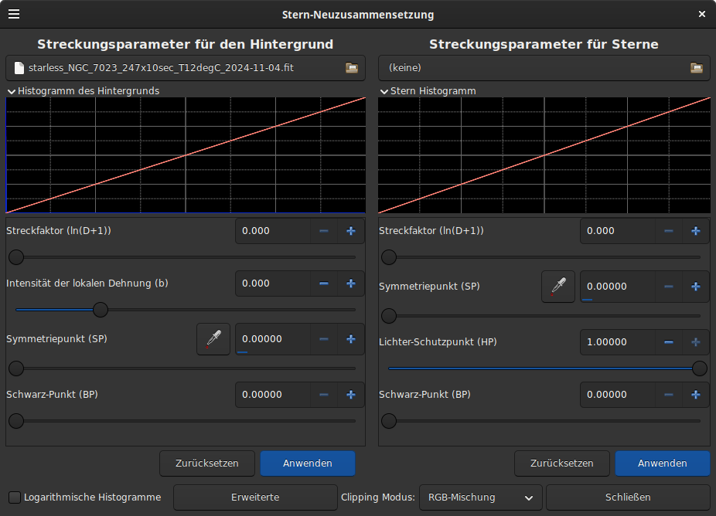Click the background Schwarz-Punkt value field

[272, 395]
